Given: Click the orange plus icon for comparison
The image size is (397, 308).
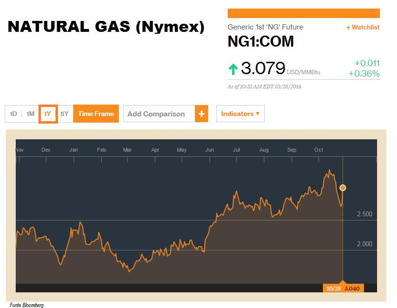Looking at the screenshot, I should tap(202, 114).
